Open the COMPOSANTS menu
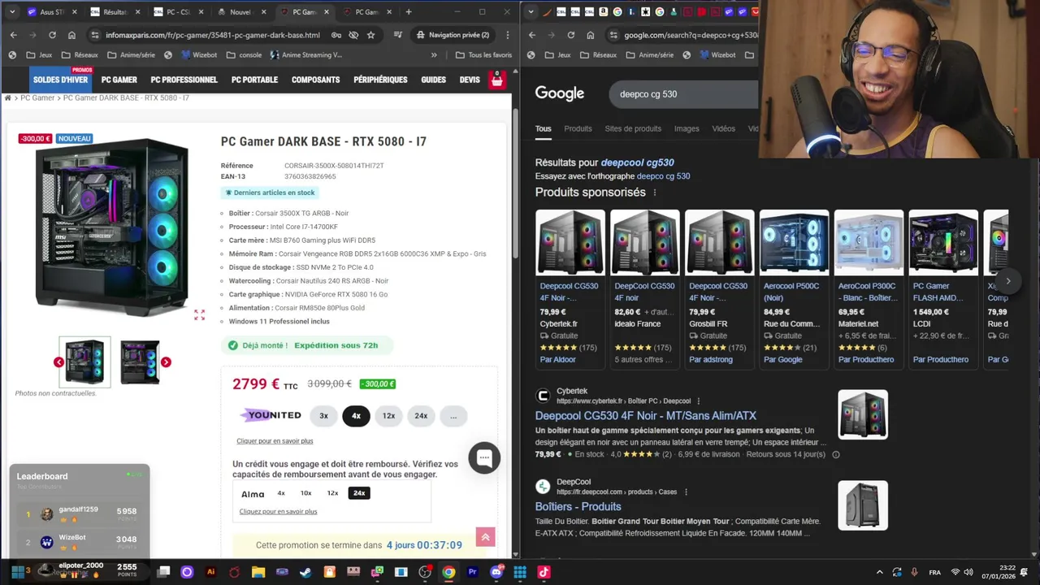Image resolution: width=1040 pixels, height=585 pixels. 315,80
